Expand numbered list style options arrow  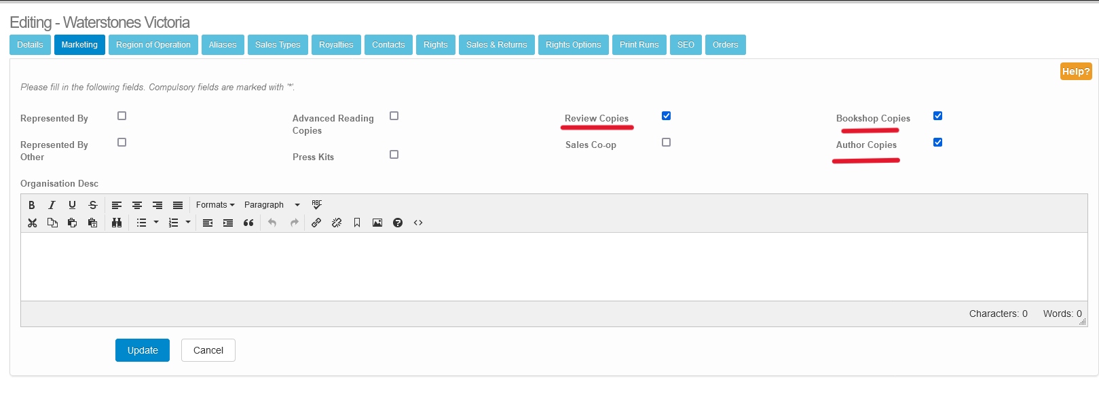tap(188, 223)
